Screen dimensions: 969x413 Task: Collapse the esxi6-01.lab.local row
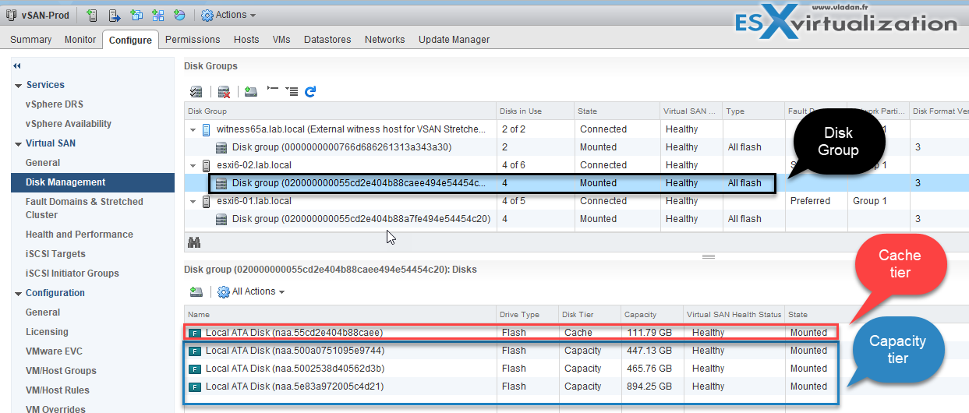pos(193,201)
